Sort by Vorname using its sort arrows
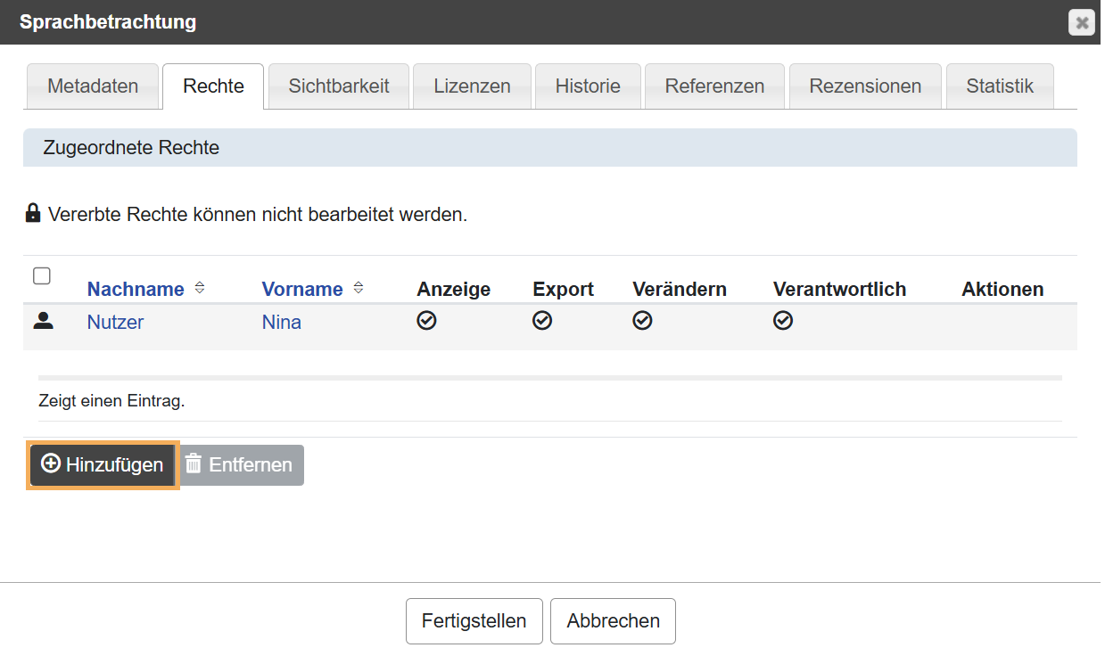Viewport: 1105px width, 656px height. coord(359,288)
